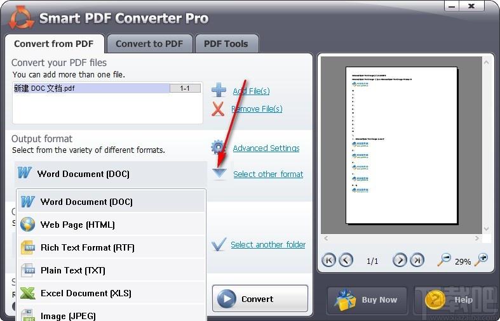
Task: Select the Convert from PDF tab
Action: pyautogui.click(x=54, y=44)
